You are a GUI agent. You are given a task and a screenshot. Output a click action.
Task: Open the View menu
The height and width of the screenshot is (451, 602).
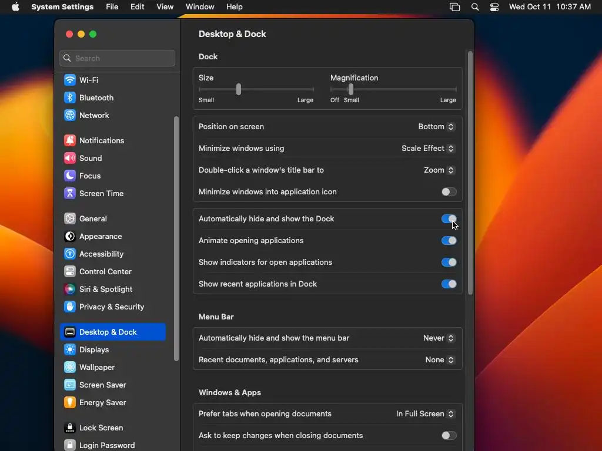(x=165, y=7)
